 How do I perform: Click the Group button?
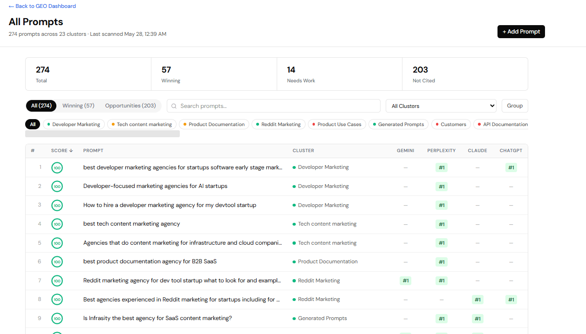click(x=515, y=106)
